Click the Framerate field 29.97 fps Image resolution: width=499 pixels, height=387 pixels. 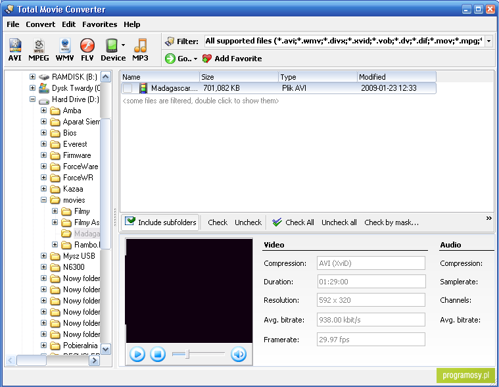pos(371,340)
